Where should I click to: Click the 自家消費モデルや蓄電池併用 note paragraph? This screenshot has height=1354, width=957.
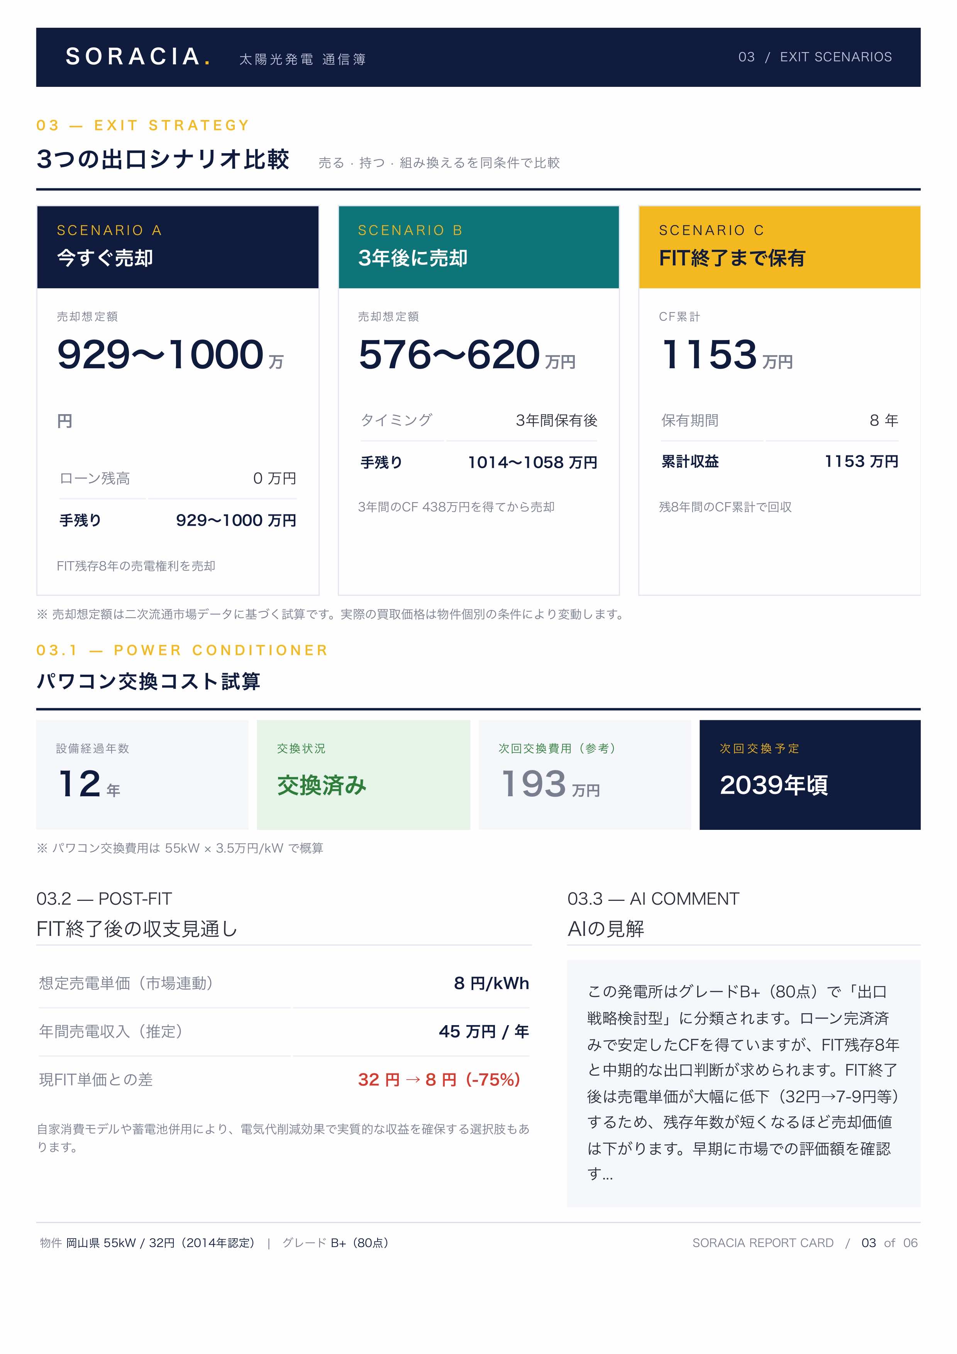point(283,1137)
